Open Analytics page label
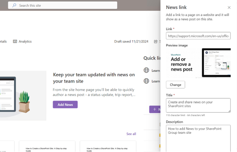This screenshot has width=237, height=152. 25,41
